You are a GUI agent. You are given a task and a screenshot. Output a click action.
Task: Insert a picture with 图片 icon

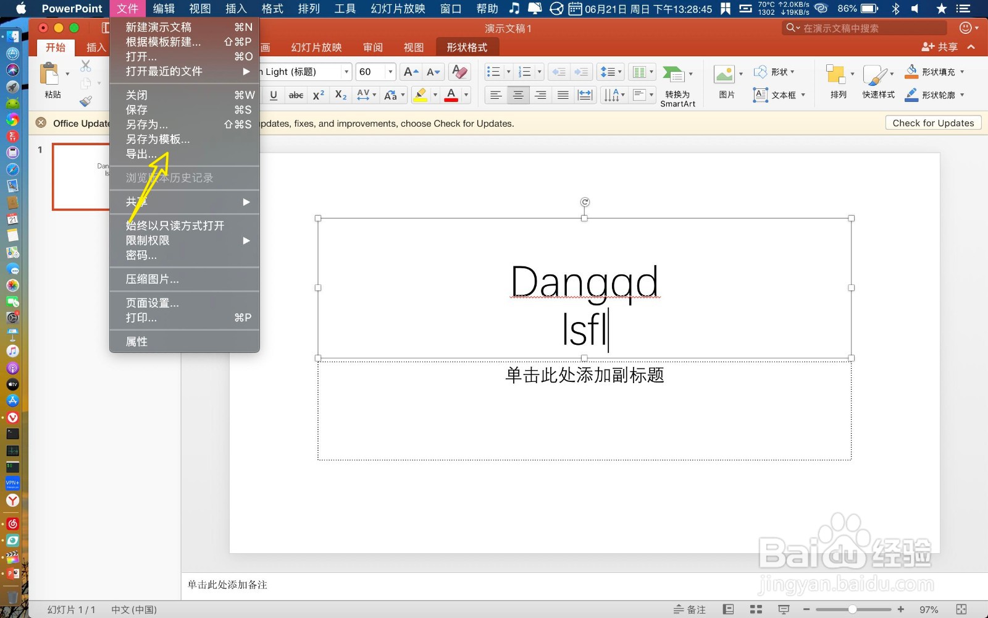point(724,74)
